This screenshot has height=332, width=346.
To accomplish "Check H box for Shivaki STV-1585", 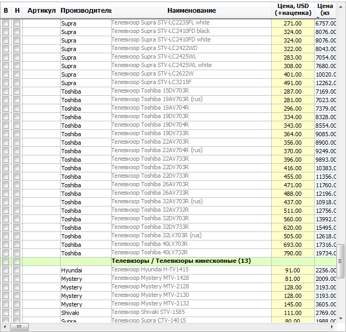I will pos(17,313).
